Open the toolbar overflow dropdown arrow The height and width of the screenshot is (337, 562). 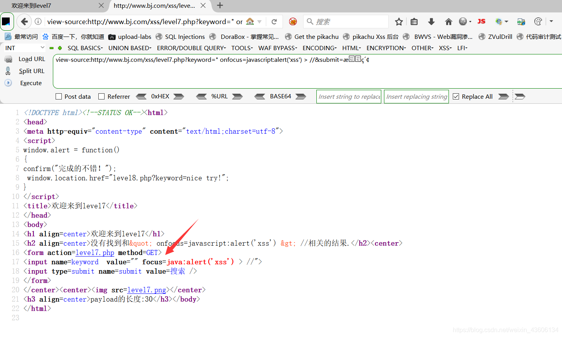tap(551, 21)
